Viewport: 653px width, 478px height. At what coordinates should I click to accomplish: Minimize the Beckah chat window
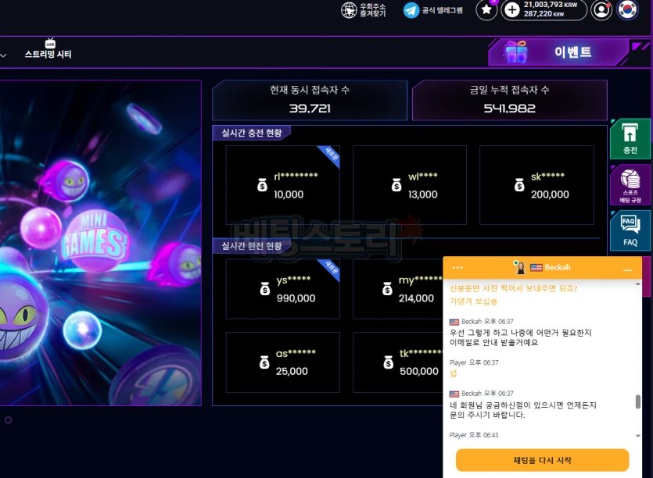click(x=628, y=270)
